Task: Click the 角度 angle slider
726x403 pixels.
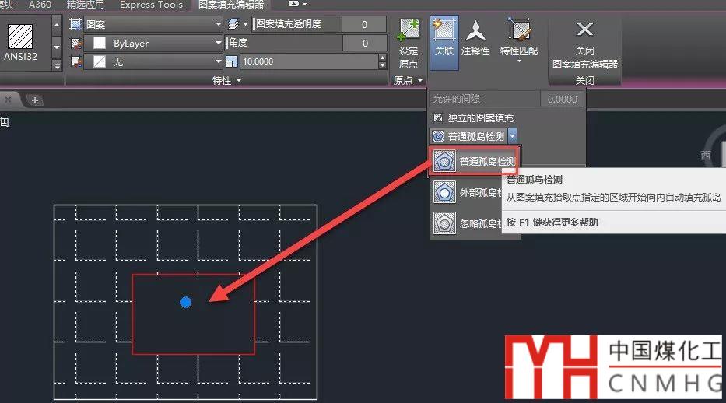Action: click(280, 44)
